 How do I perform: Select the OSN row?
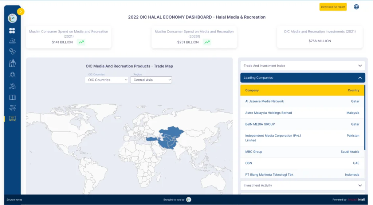point(302,163)
